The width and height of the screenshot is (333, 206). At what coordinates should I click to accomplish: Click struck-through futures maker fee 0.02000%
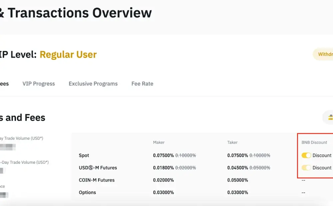[185, 168]
